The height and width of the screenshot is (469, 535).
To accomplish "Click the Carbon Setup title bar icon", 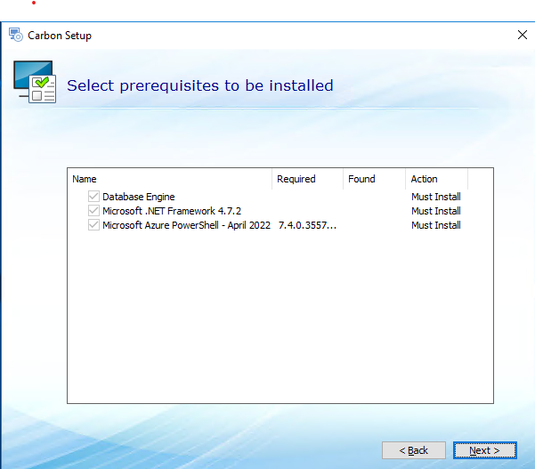I will (16, 35).
